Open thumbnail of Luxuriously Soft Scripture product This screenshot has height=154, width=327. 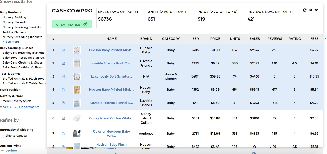(x=77, y=76)
